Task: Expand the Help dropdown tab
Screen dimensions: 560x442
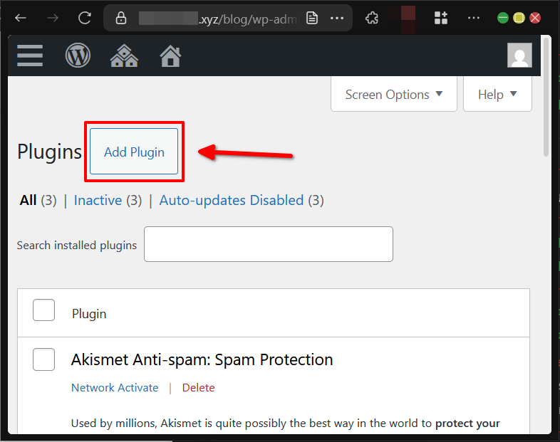Action: pos(497,95)
